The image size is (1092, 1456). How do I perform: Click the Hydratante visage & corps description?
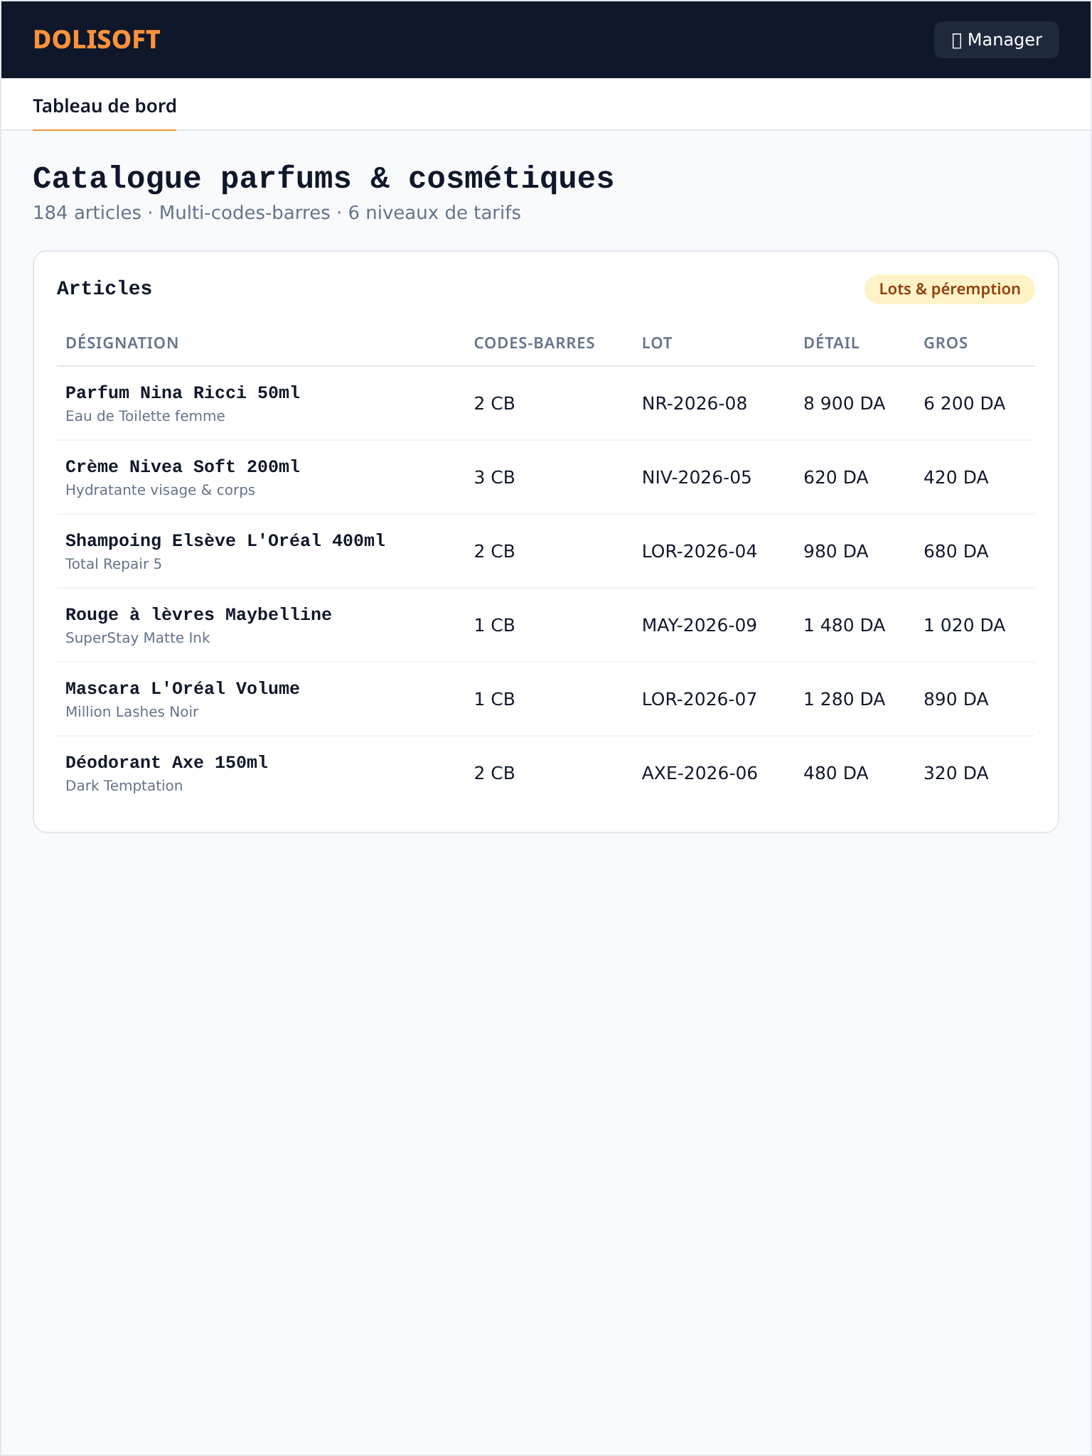[160, 490]
